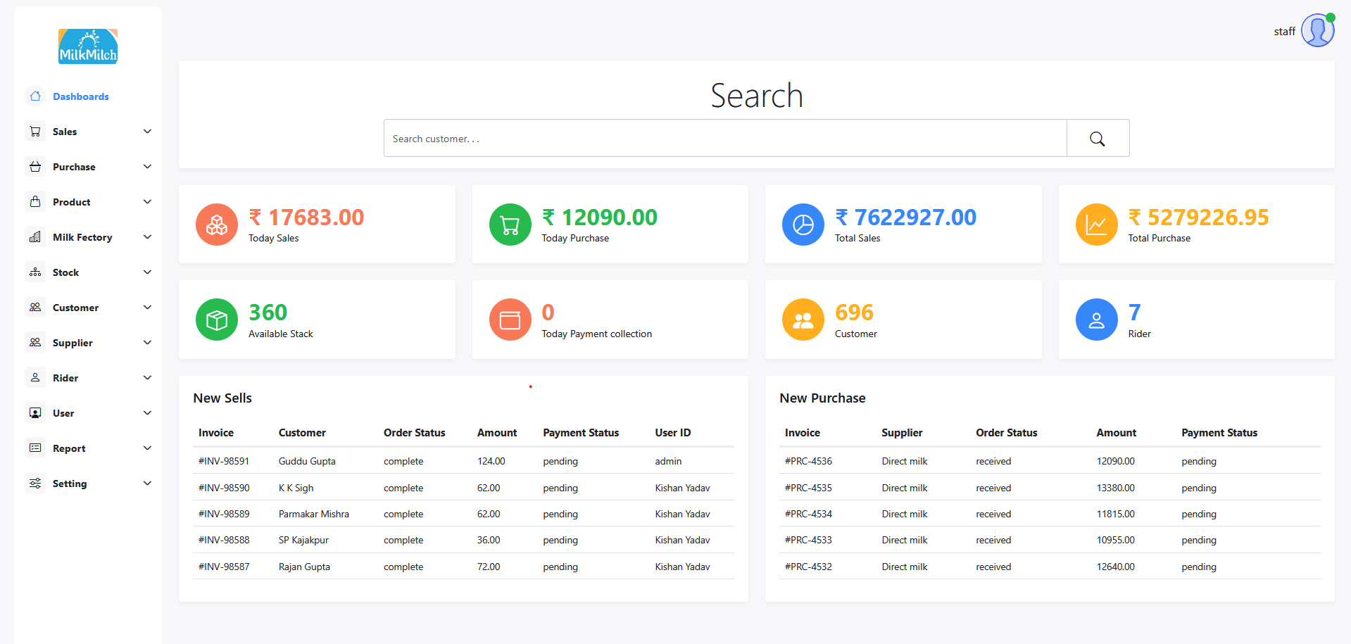
Task: Click the Today Payment collection icon
Action: (510, 320)
